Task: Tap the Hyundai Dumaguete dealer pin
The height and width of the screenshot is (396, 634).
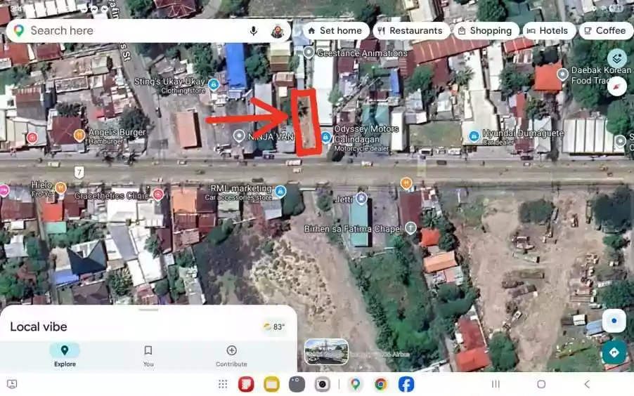Action: click(474, 136)
